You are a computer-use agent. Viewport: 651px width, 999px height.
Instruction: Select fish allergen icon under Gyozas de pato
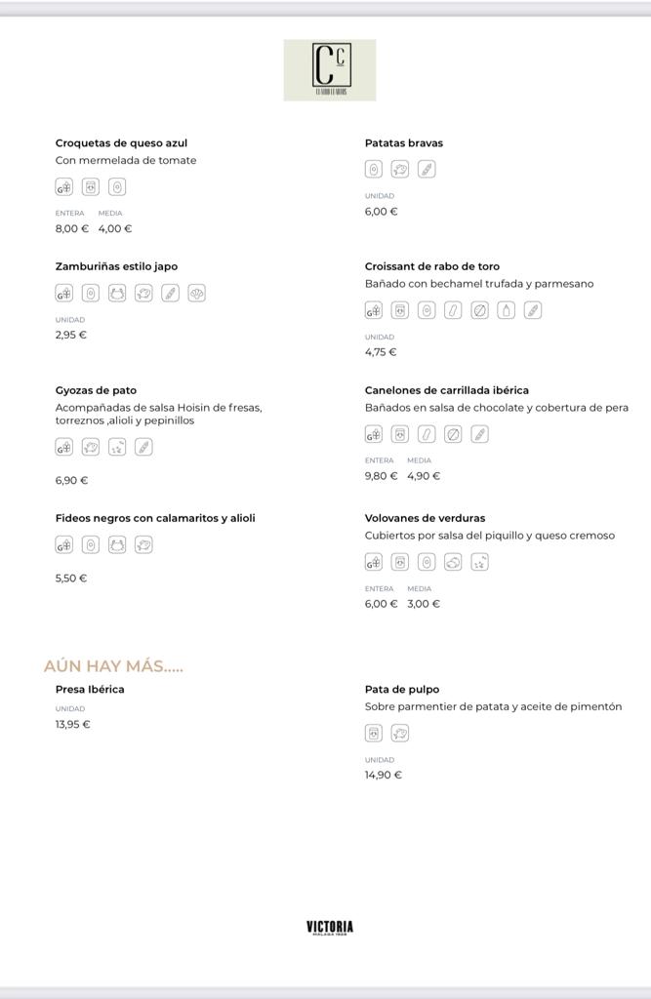[x=91, y=447]
